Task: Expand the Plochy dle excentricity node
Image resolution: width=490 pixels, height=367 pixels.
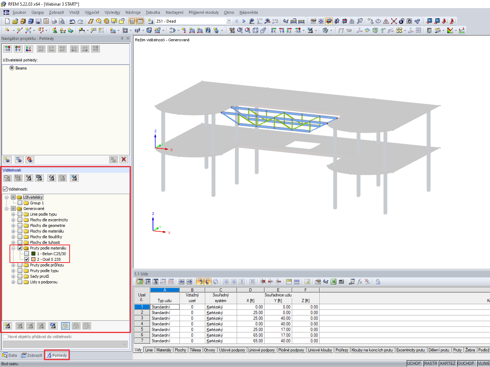Action: pyautogui.click(x=13, y=220)
